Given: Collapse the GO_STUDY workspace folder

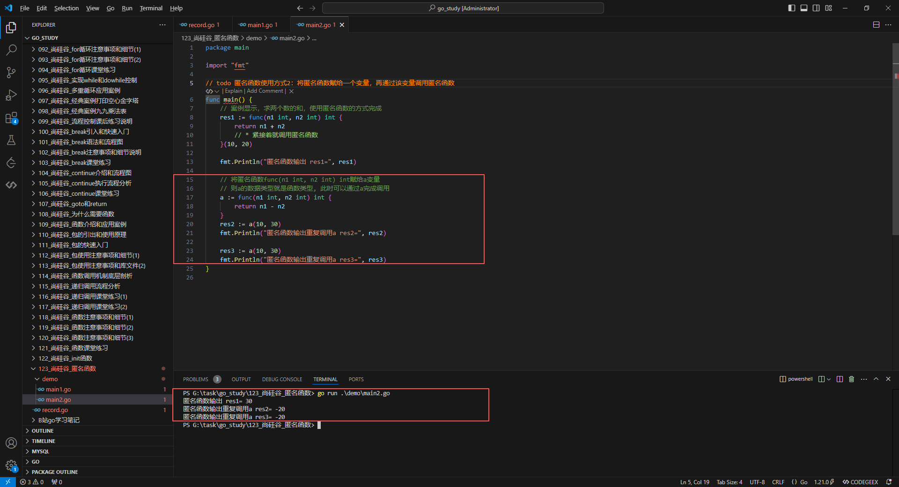Looking at the screenshot, I should [98, 38].
